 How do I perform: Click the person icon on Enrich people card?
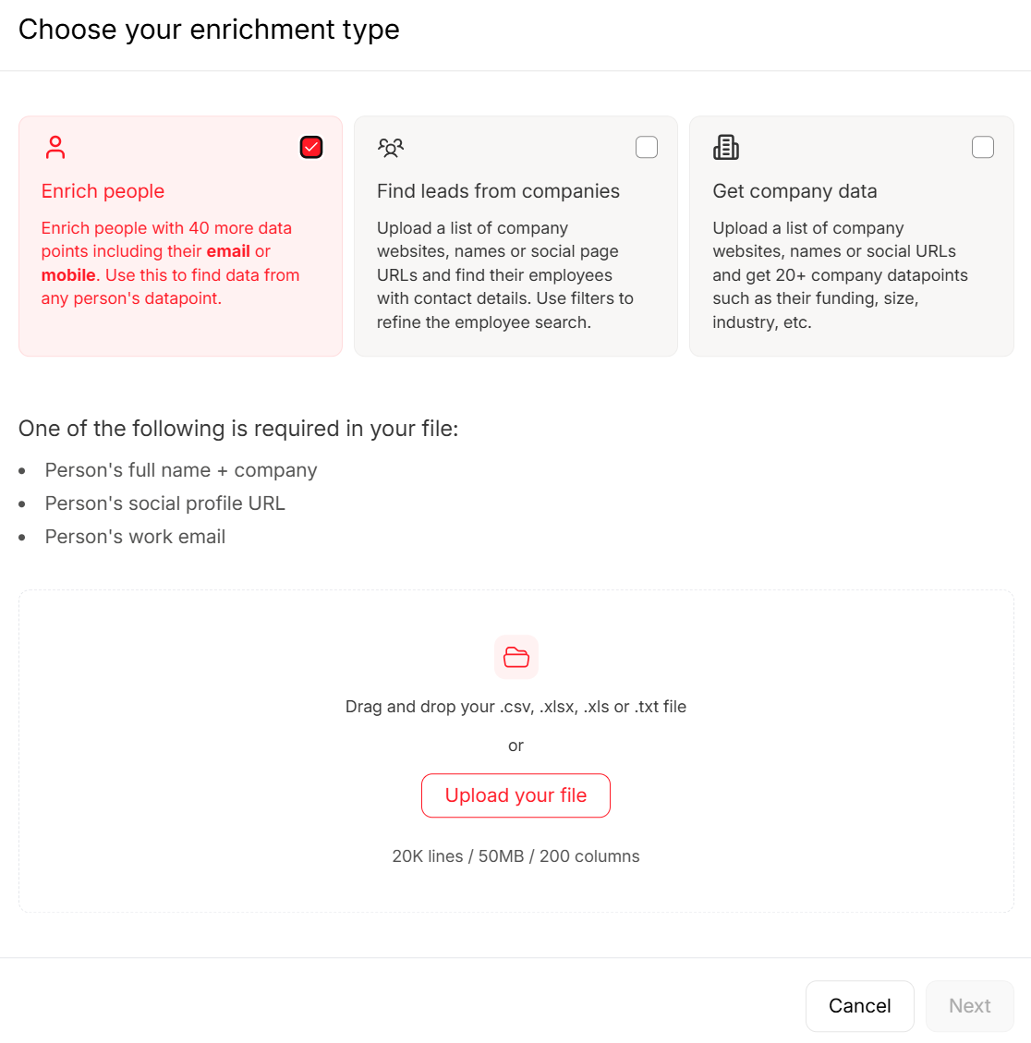(x=55, y=147)
